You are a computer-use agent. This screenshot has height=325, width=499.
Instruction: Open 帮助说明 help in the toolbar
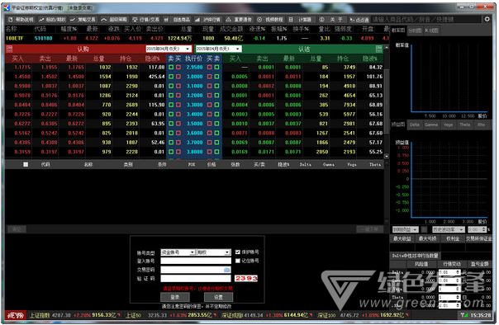[x=21, y=19]
